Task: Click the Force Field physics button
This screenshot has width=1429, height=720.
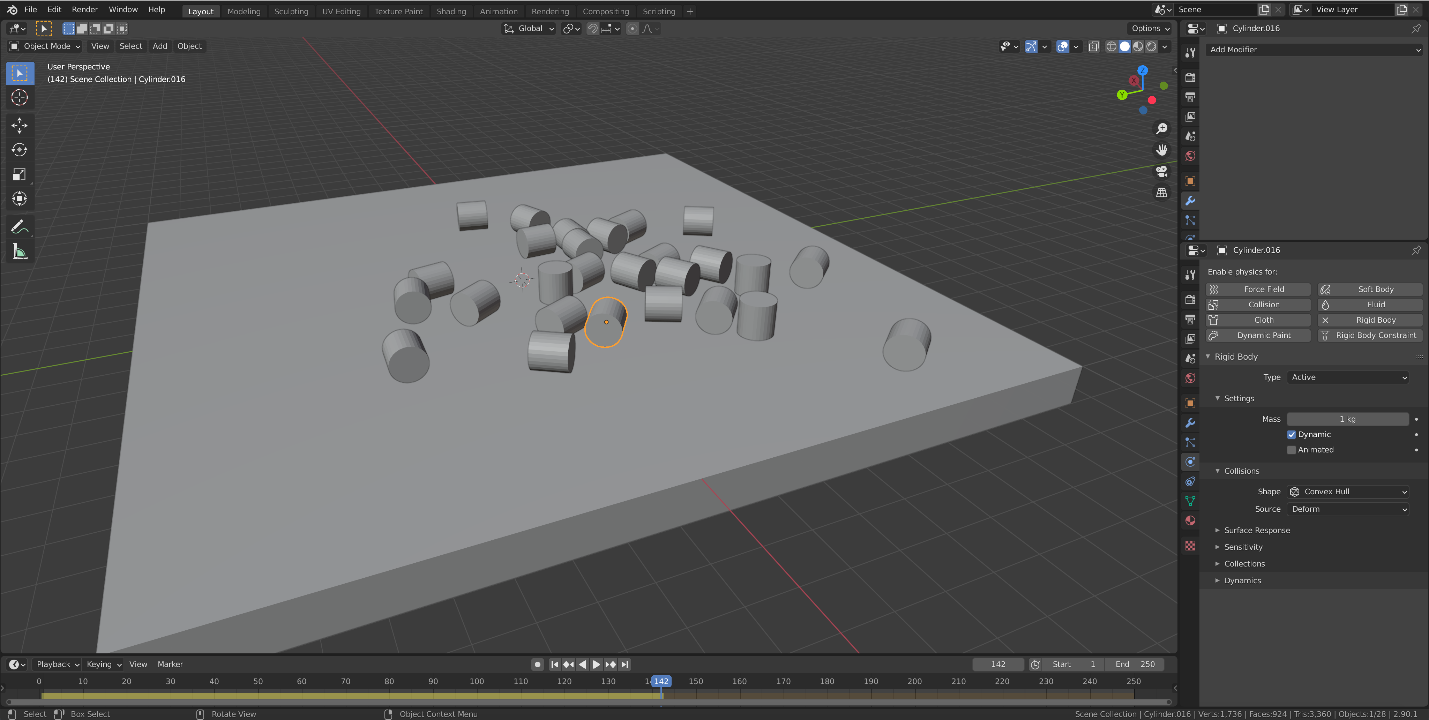Action: click(x=1258, y=289)
